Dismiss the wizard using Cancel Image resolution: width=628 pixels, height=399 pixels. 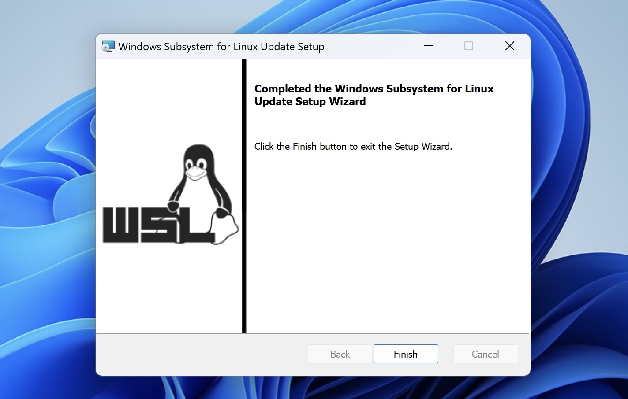(x=485, y=354)
